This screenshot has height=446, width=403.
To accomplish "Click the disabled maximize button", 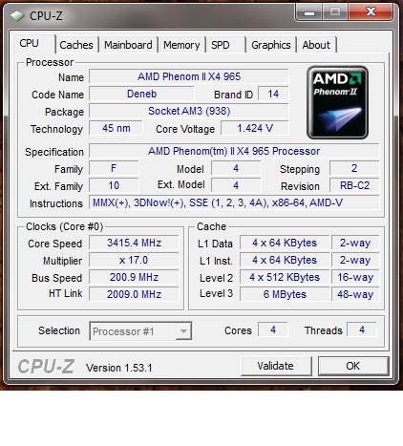I will 335,12.
